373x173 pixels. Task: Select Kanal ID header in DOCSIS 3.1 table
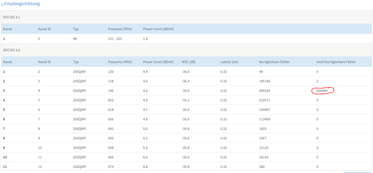[x=44, y=29]
